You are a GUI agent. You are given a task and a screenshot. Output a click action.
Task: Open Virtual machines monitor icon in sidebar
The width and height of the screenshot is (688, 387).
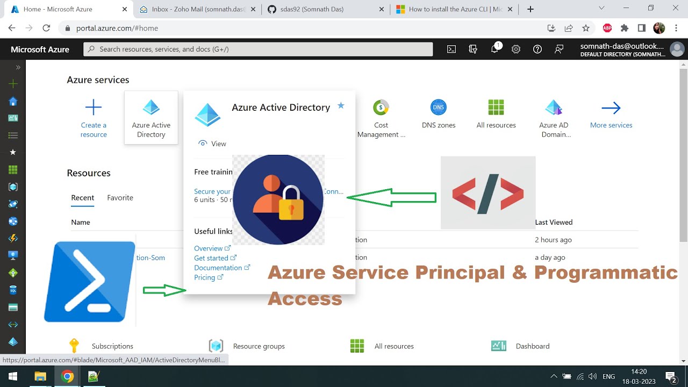pos(13,256)
